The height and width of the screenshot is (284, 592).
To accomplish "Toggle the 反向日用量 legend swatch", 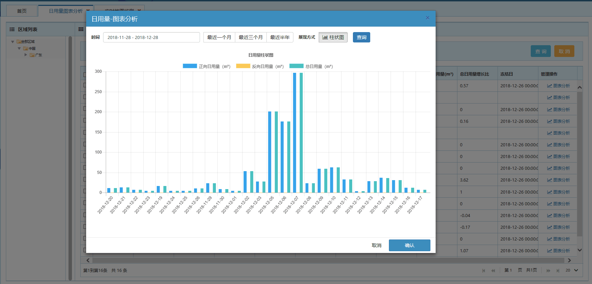I will point(243,66).
